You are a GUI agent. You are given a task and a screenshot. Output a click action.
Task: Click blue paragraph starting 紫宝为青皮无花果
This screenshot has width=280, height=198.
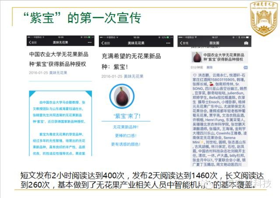[x=59, y=144]
